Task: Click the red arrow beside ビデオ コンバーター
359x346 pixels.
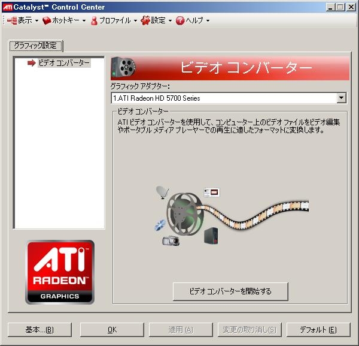Action: pyautogui.click(x=32, y=63)
